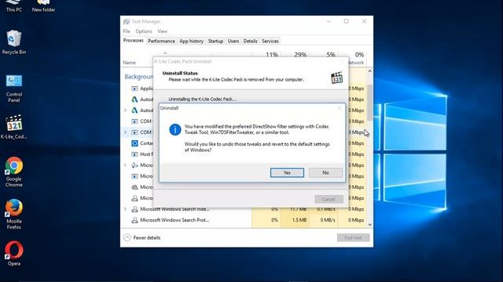
Task: Click the Microsoft Windows Search Prot... process icon
Action: click(x=134, y=220)
